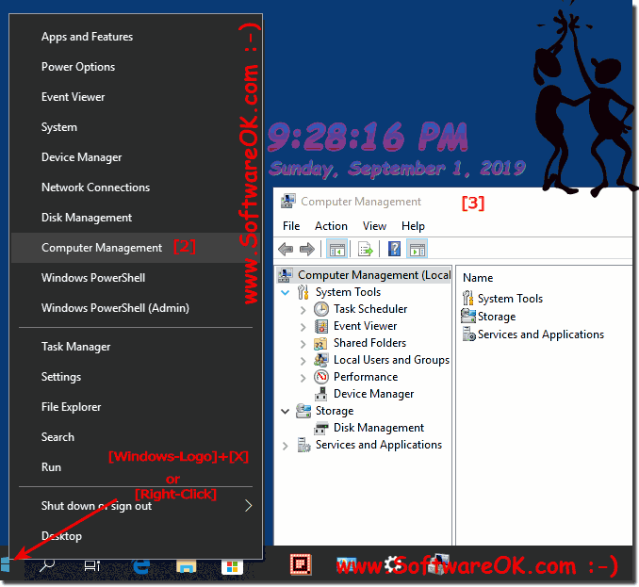
Task: Click the Export List toolbar icon
Action: tap(365, 249)
